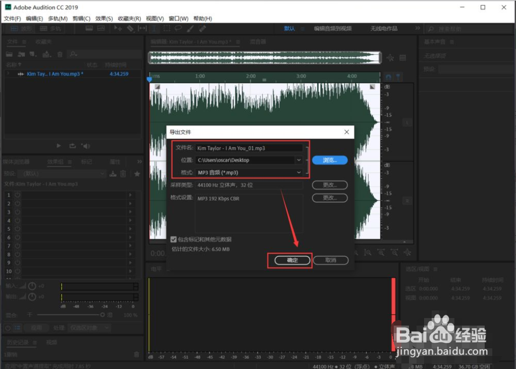Image resolution: width=516 pixels, height=369 pixels.
Task: Switch to 波形 waveform view
Action: click(21, 29)
